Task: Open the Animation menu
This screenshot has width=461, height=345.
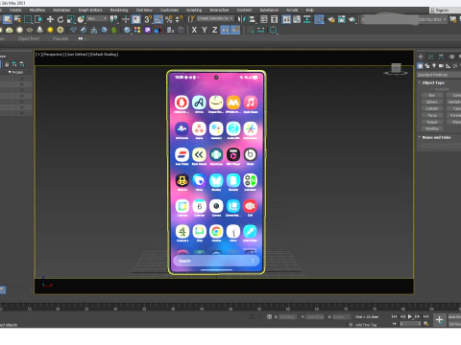Action: tap(61, 10)
